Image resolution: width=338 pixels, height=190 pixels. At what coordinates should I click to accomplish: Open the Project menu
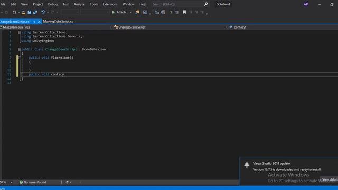click(37, 4)
